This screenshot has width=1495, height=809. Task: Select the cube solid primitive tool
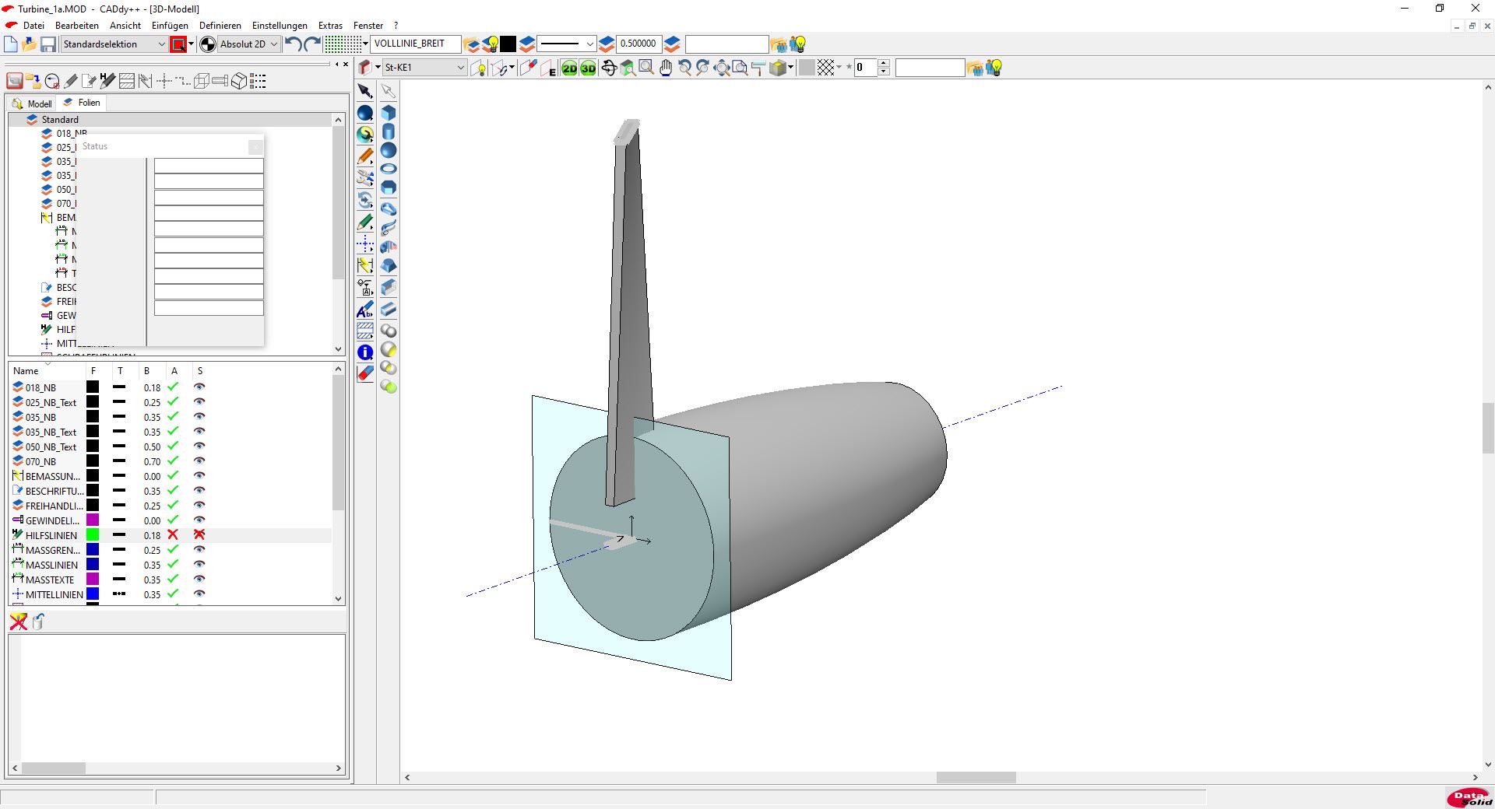(x=389, y=113)
